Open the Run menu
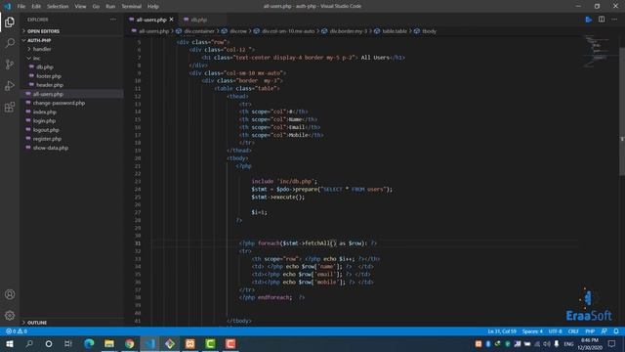Image resolution: width=625 pixels, height=352 pixels. (x=110, y=7)
